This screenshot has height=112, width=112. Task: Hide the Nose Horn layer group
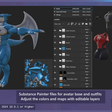(x=55, y=61)
